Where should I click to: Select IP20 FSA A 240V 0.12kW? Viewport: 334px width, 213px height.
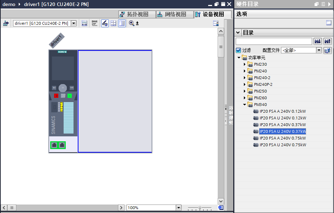pos(283,111)
